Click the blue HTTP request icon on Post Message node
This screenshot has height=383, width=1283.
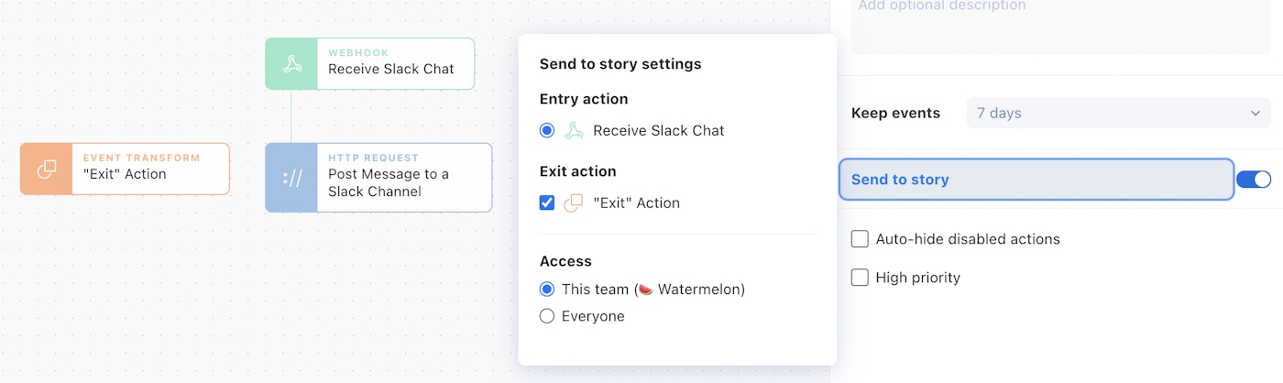[291, 178]
